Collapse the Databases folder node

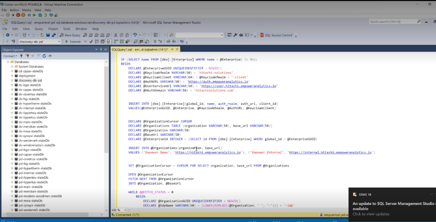pos(8,62)
